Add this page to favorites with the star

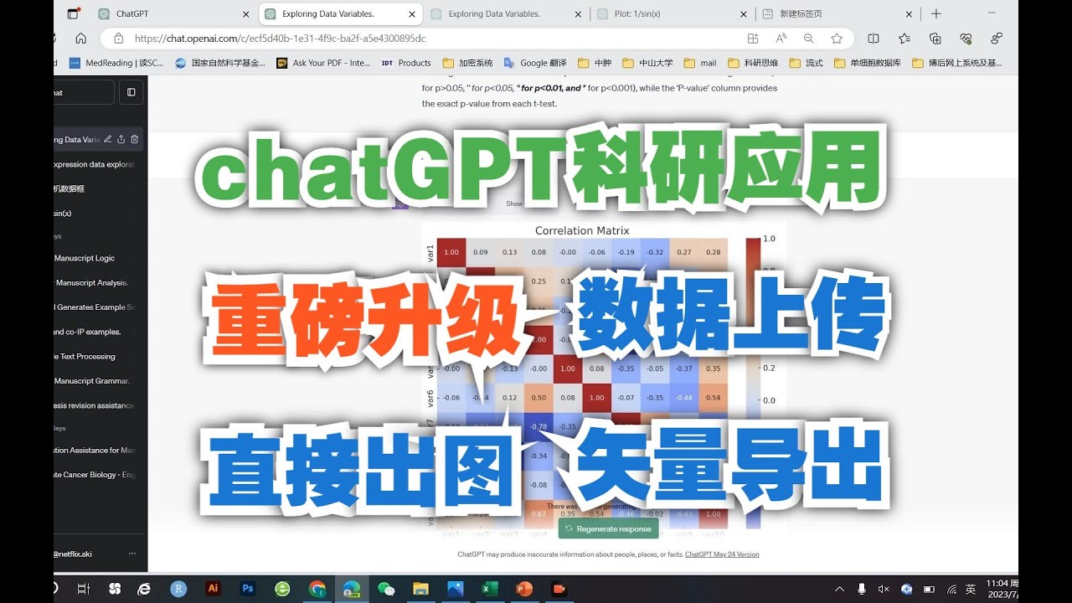[836, 39]
